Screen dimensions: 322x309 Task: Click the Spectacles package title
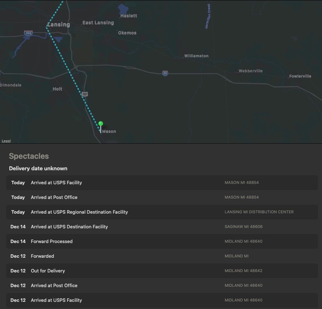pos(29,156)
